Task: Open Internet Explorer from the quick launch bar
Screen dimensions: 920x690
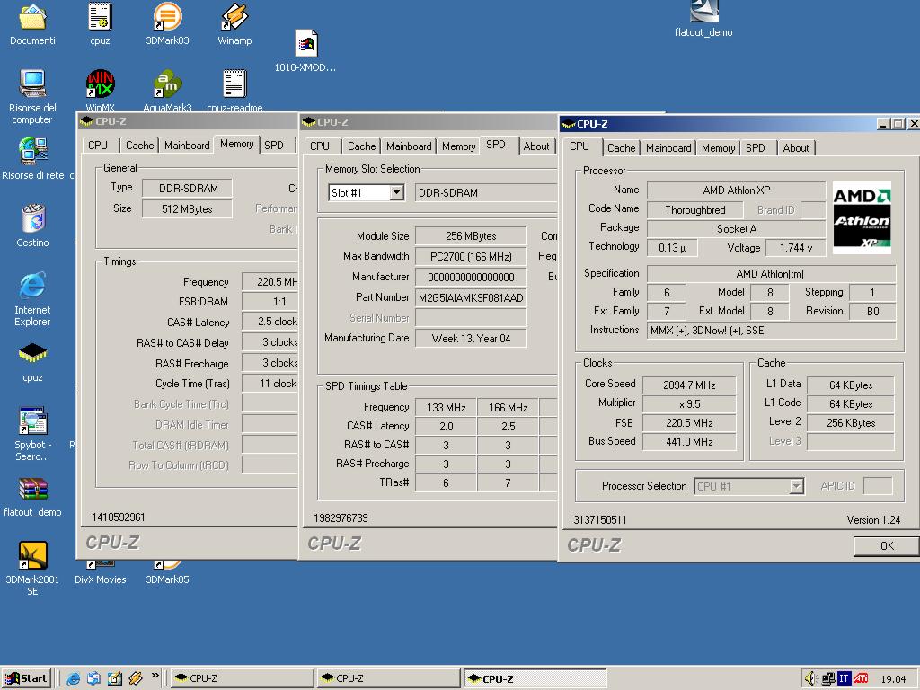Action: point(74,678)
